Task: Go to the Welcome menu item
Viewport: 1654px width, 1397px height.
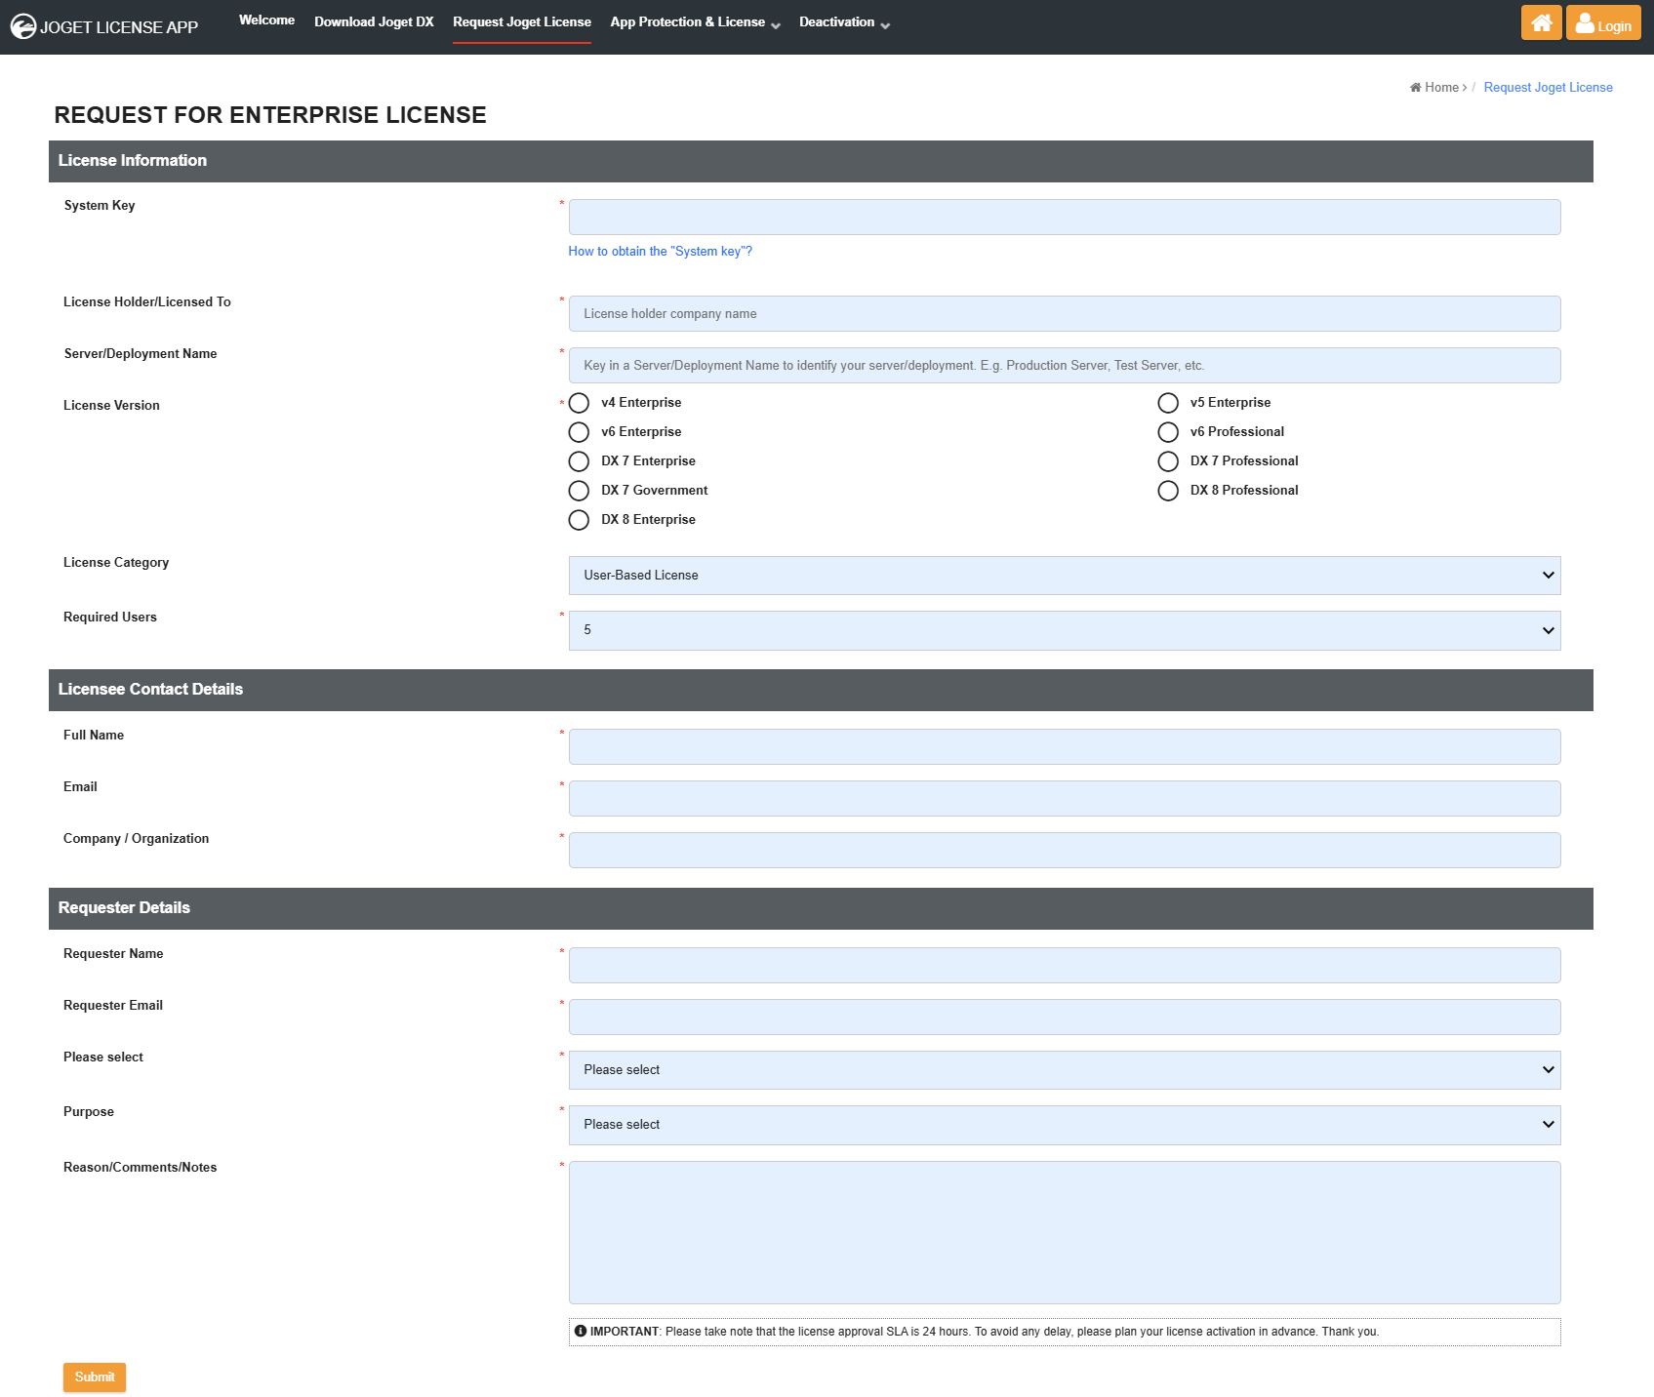Action: [x=266, y=20]
